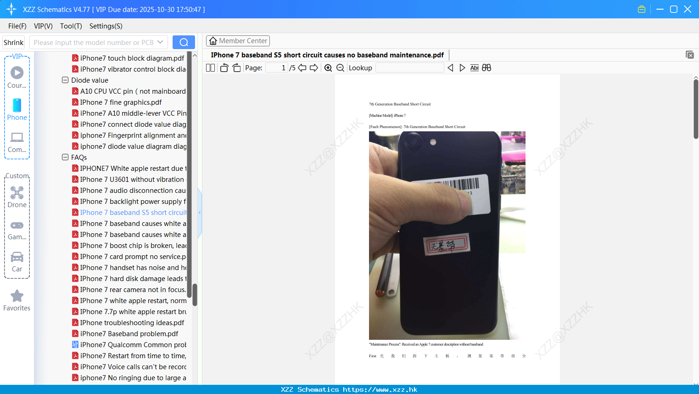Viewport: 699px width, 394px height.
Task: Open IPhone 7 fine graphics.pdf
Action: [x=117, y=102]
